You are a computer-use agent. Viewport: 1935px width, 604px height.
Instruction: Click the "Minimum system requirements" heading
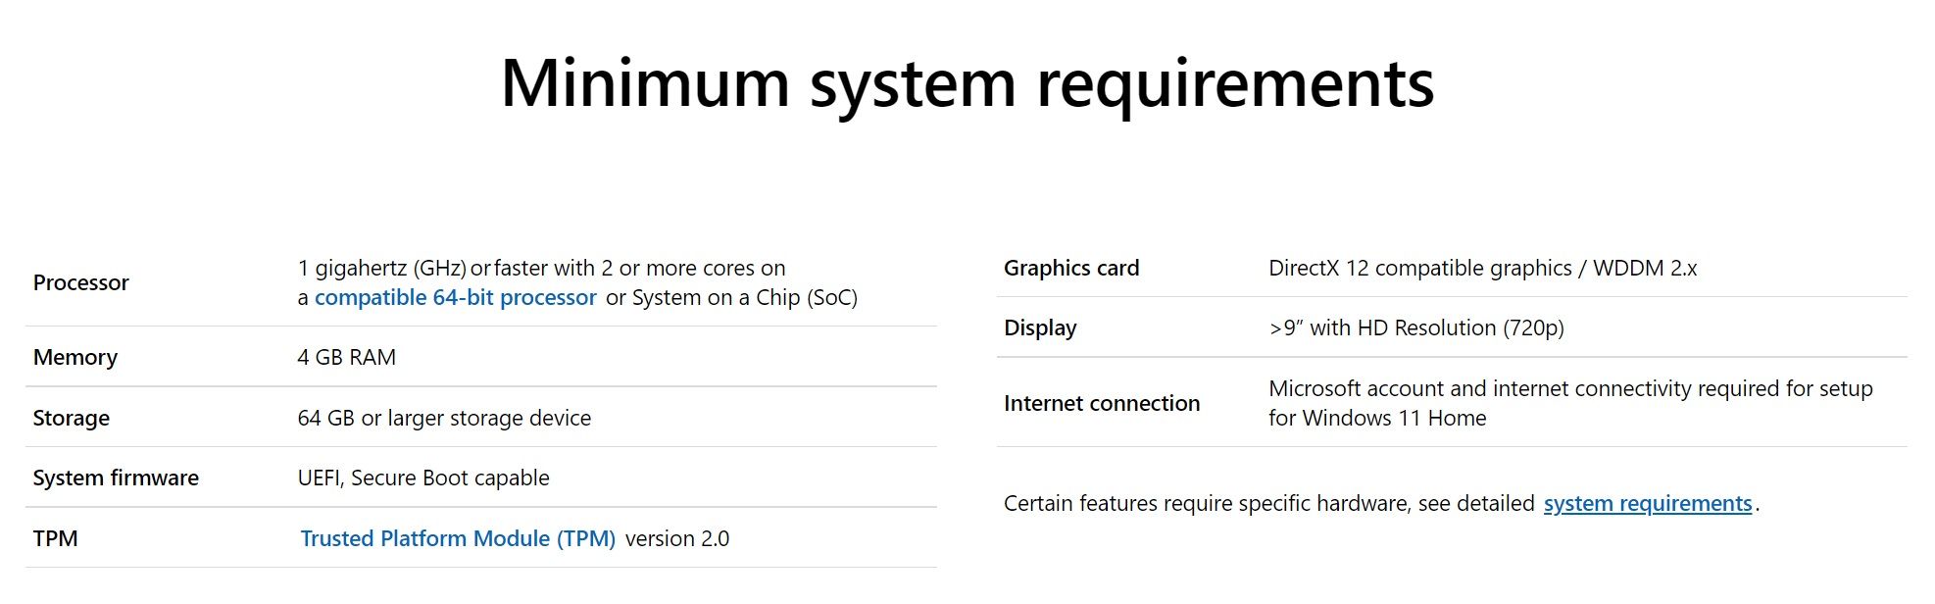click(x=967, y=83)
